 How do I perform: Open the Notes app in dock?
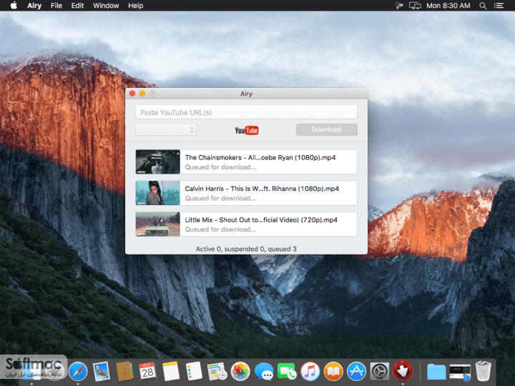[171, 371]
